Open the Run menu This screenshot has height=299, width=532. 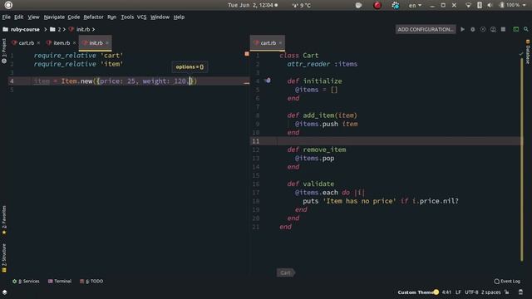[111, 17]
